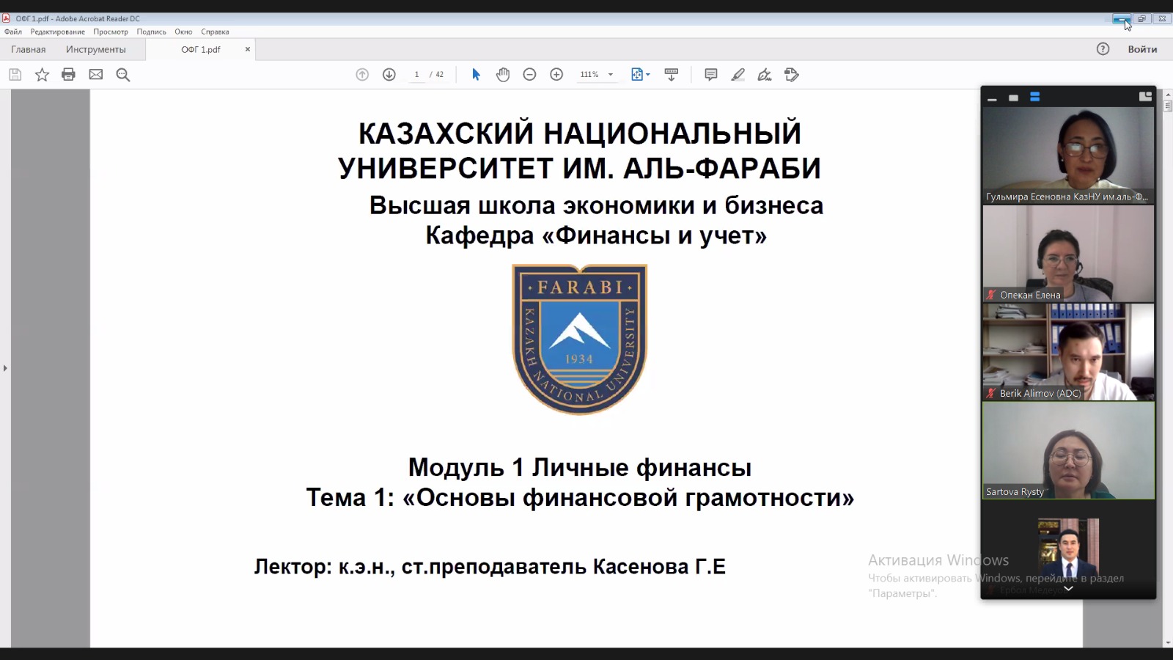Screen dimensions: 1173x660
Task: Open the Просмотр menu
Action: click(x=111, y=32)
